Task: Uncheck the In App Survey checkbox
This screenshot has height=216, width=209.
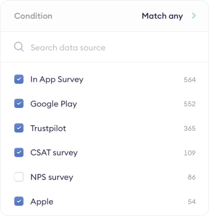Action: coord(19,80)
